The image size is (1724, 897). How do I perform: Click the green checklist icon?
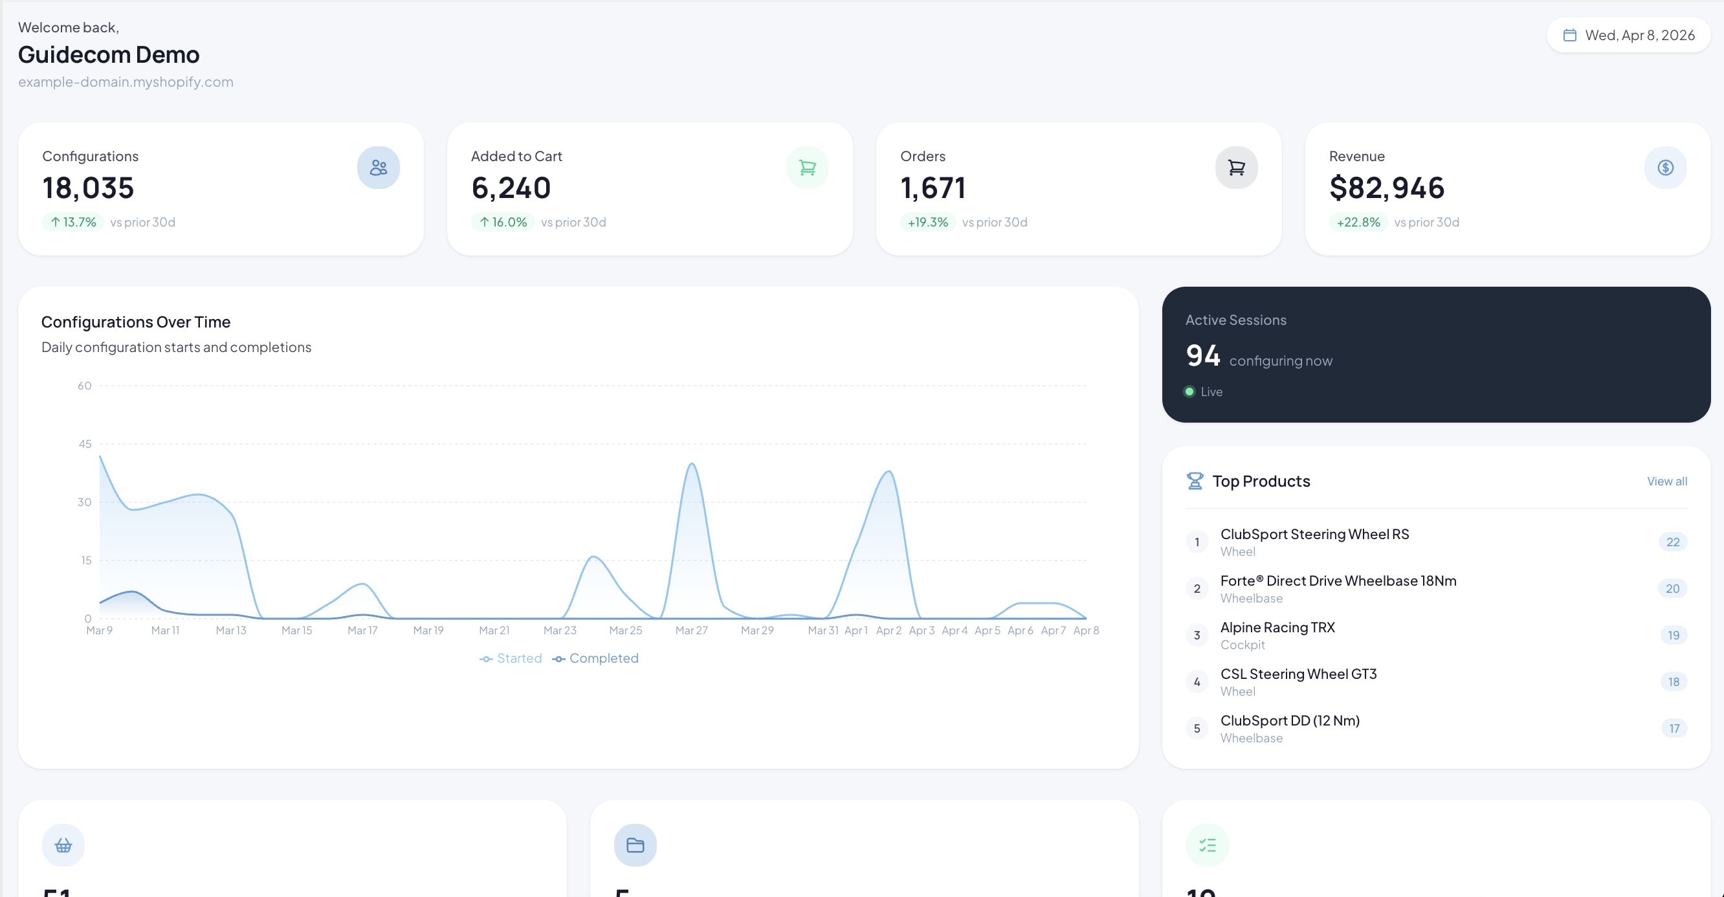pyautogui.click(x=1208, y=845)
